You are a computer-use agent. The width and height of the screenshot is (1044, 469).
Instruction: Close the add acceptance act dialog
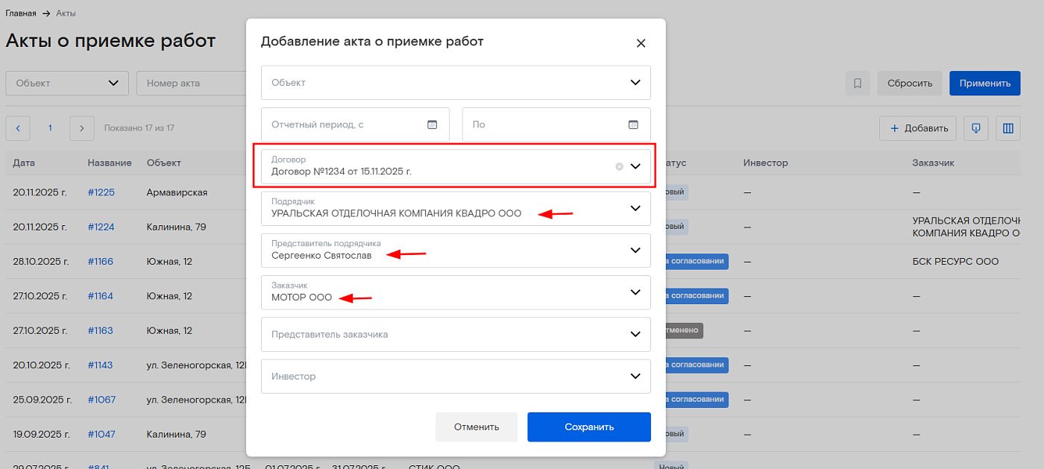coord(641,43)
